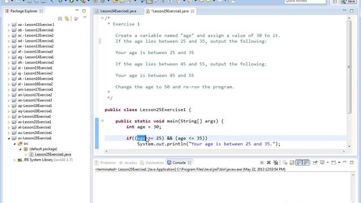Click the editor scroll-up arrow
This screenshot has height=203, width=361.
tap(349, 18)
